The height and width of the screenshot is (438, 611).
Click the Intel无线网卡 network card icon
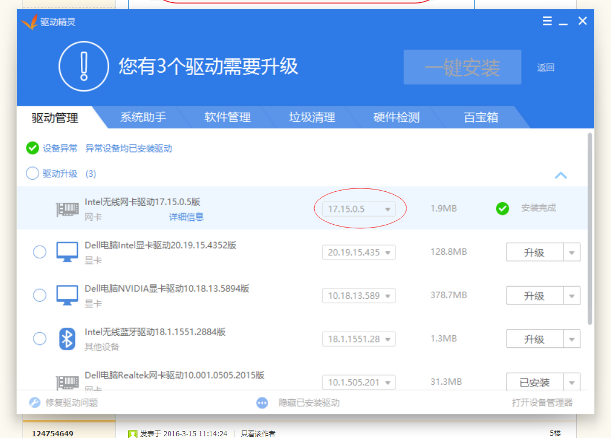(68, 209)
